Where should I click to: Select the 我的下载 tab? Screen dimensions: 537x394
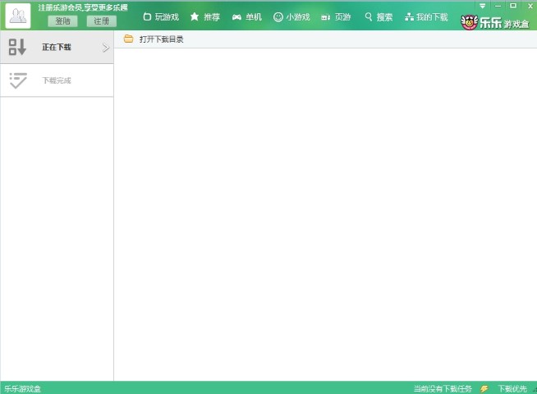tap(426, 16)
